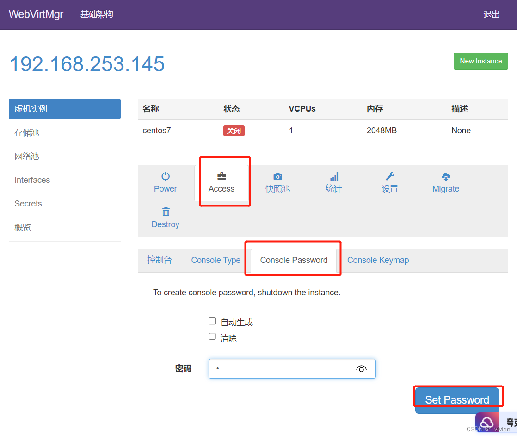517x436 pixels.
Task: Switch to the 控制台 tab
Action: 160,260
